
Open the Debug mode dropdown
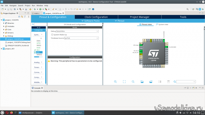[x=77, y=31]
